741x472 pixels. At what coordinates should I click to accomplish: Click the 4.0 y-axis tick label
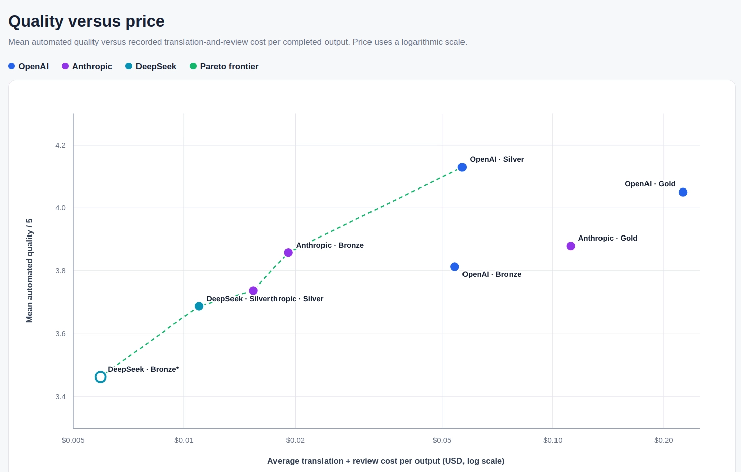pyautogui.click(x=61, y=208)
